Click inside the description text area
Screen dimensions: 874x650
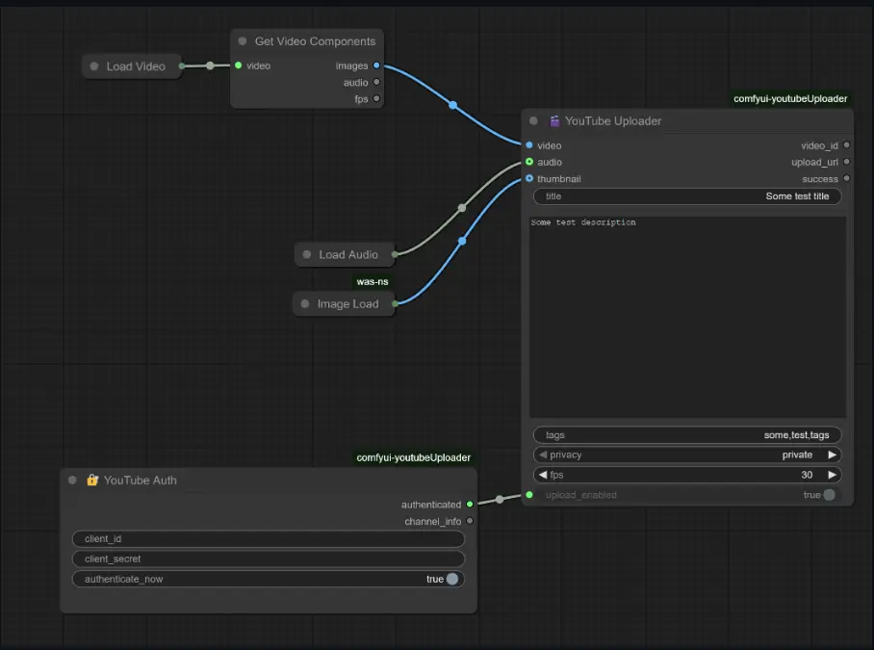tap(687, 318)
